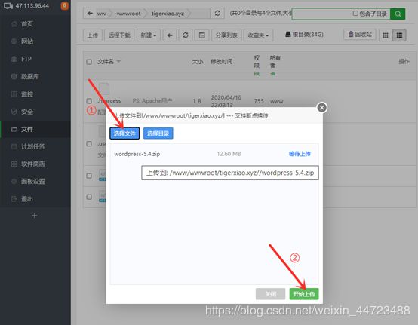The width and height of the screenshot is (418, 325).
Task: Toggle the select-all checkbox in table header
Action: coord(89,62)
